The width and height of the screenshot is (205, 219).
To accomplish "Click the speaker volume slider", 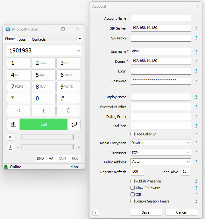I will (x=48, y=137).
